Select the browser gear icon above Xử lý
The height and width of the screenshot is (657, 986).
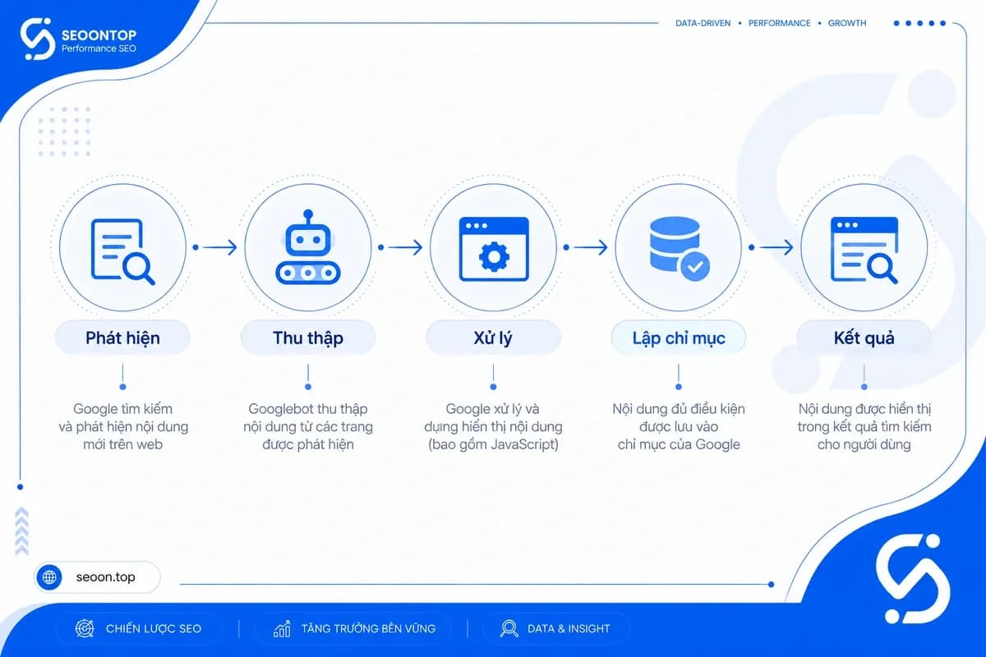tap(493, 249)
